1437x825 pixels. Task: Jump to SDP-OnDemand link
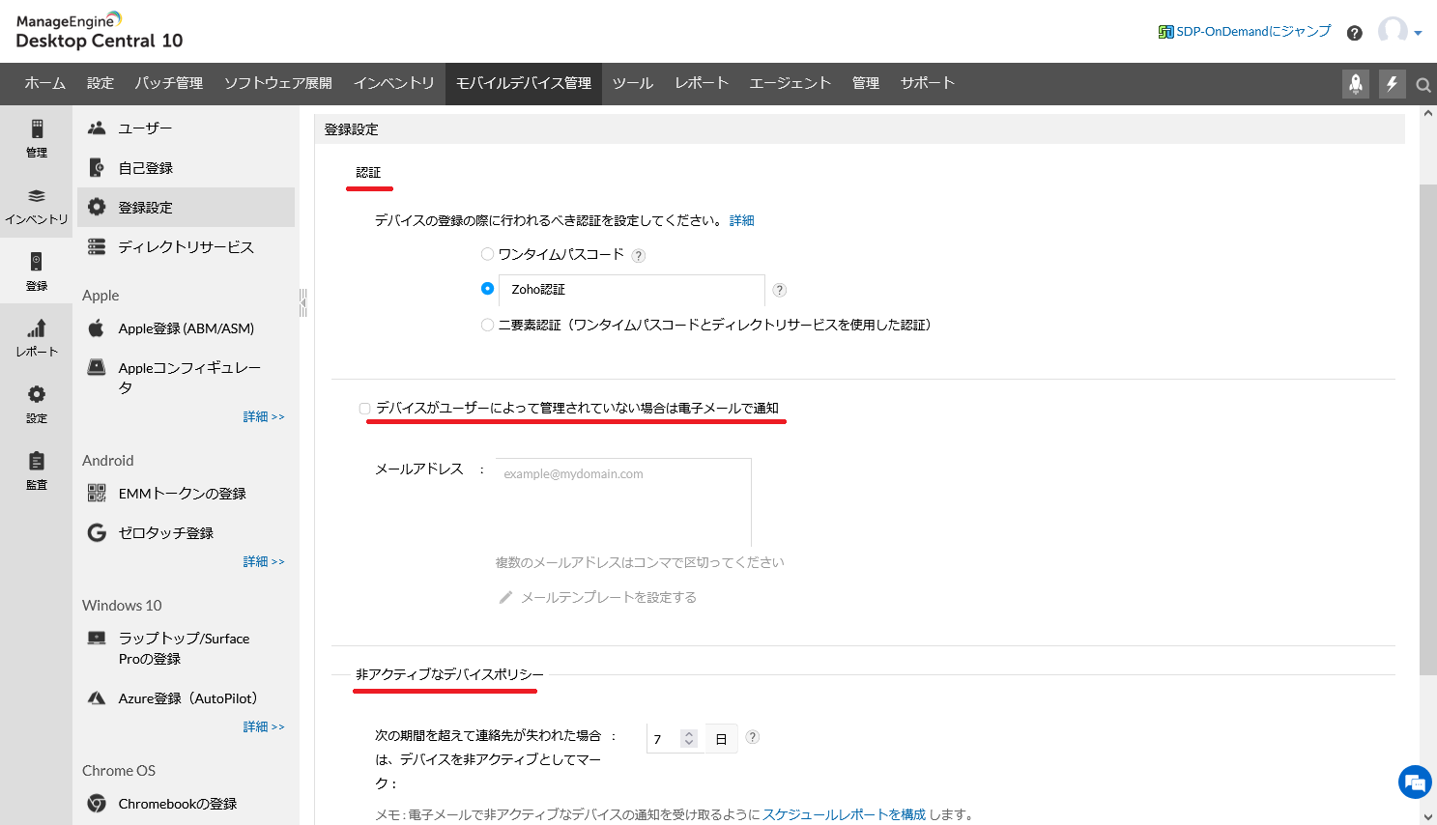tap(1245, 32)
